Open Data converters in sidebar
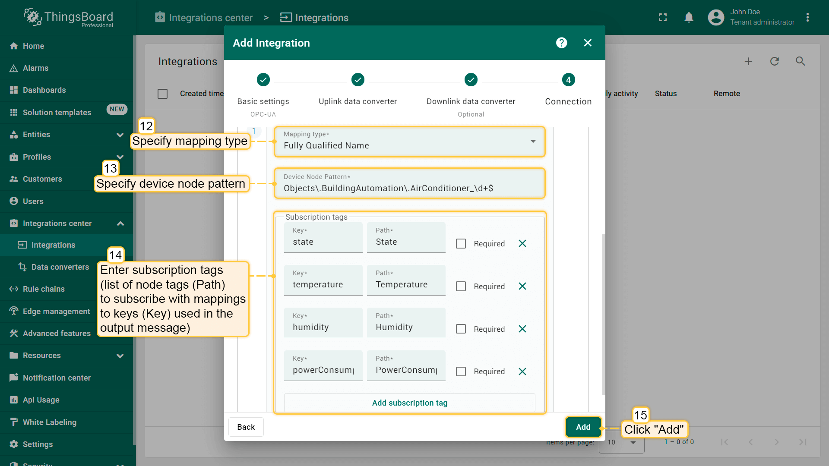829x466 pixels. tap(60, 267)
